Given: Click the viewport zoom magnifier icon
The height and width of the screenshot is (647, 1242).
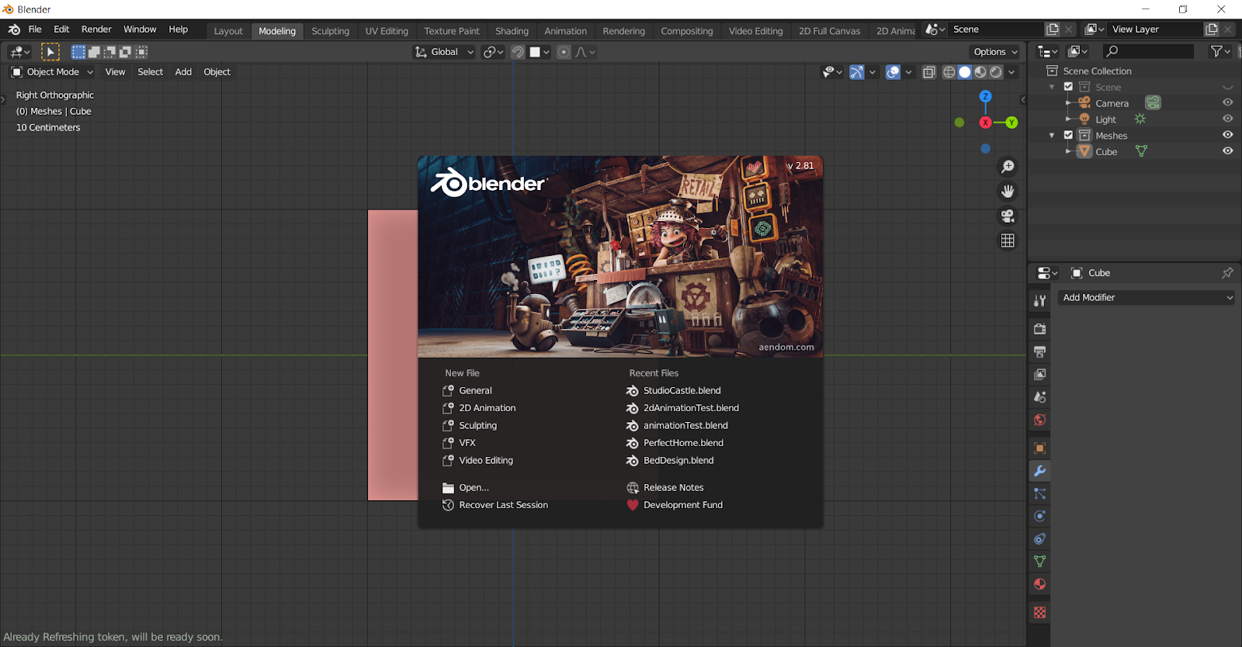Looking at the screenshot, I should pyautogui.click(x=1008, y=167).
